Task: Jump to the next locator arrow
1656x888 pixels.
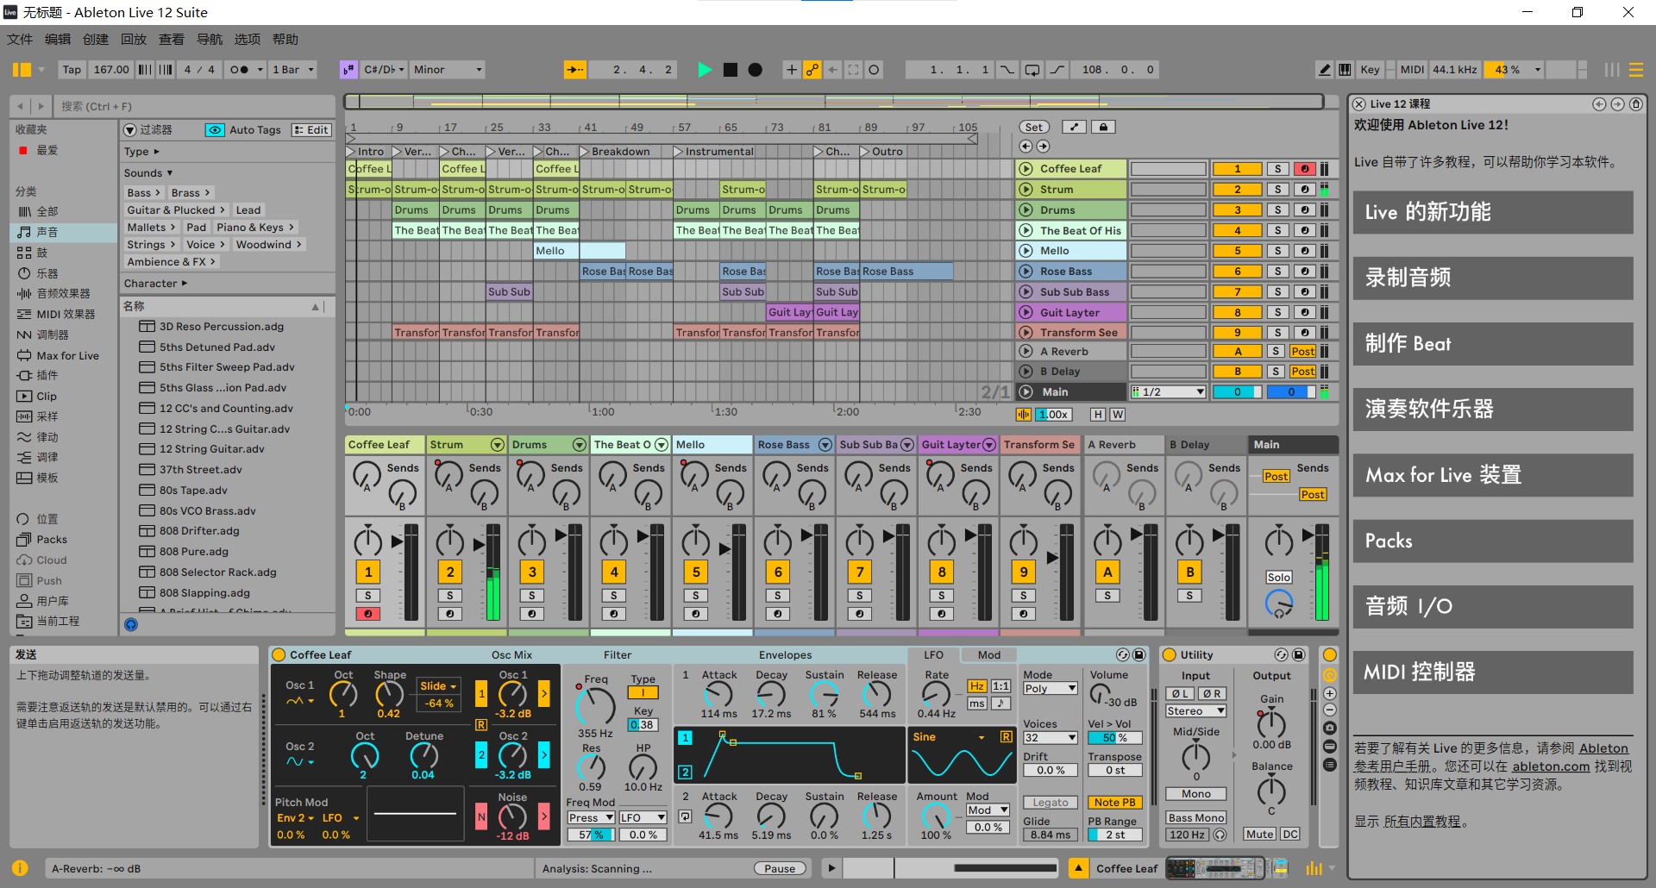Action: click(x=1043, y=147)
